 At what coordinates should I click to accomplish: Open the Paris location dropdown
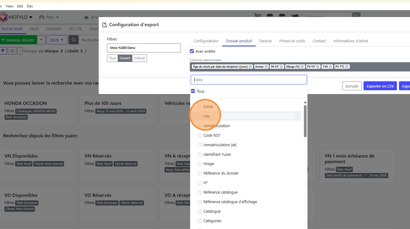49,17
